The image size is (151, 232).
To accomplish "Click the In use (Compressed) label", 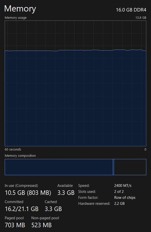I will (21, 186).
